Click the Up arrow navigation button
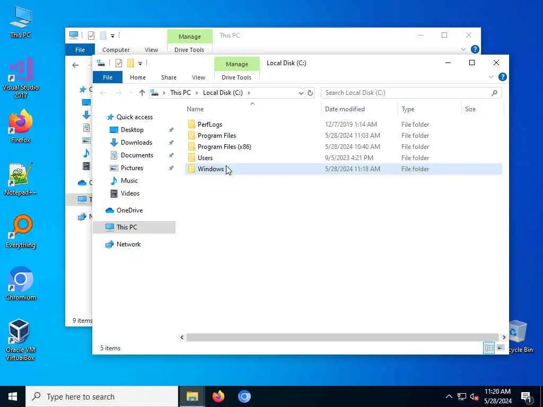 click(142, 93)
